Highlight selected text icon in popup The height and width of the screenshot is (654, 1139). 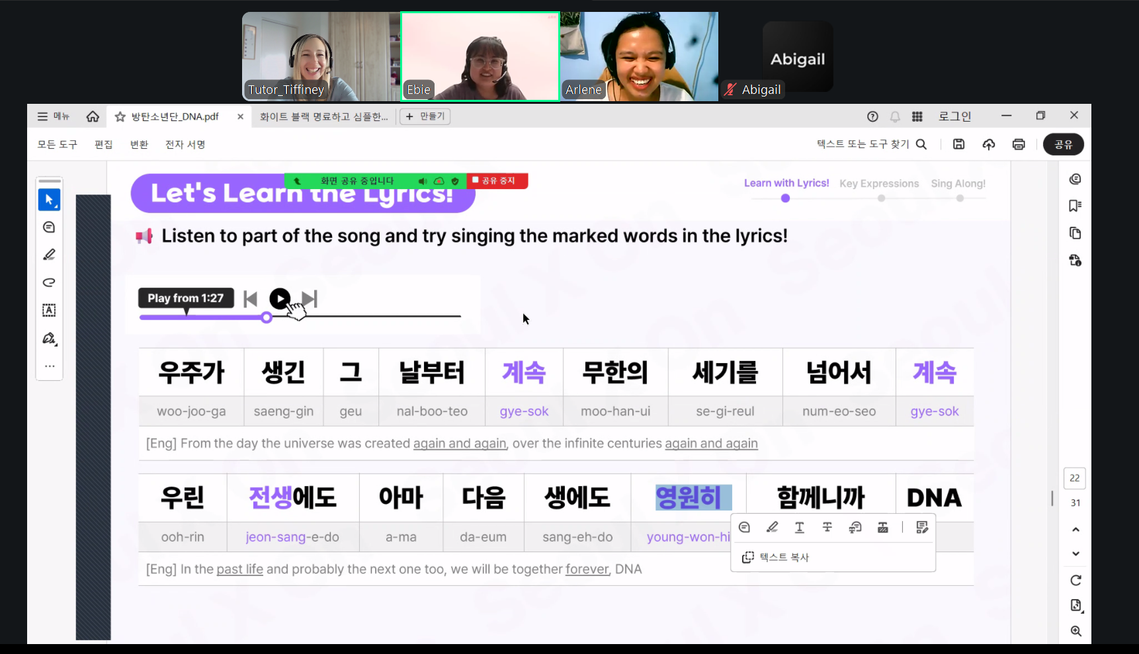[772, 527]
